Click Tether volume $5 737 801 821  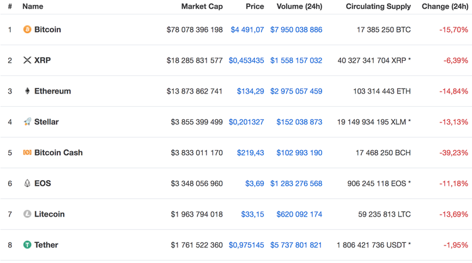tap(296, 245)
